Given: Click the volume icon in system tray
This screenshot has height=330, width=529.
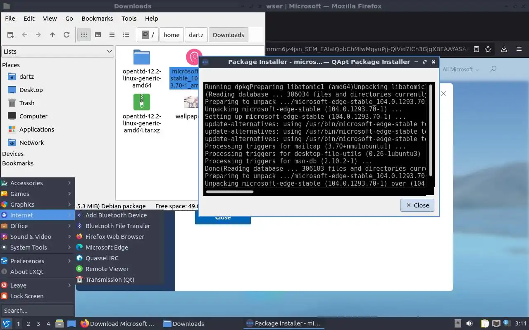Looking at the screenshot, I should point(469,324).
